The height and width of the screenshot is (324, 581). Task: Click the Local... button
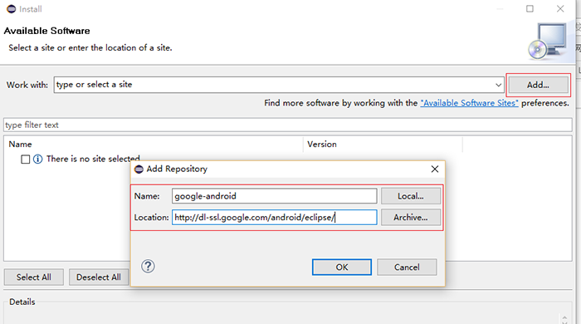tap(411, 196)
